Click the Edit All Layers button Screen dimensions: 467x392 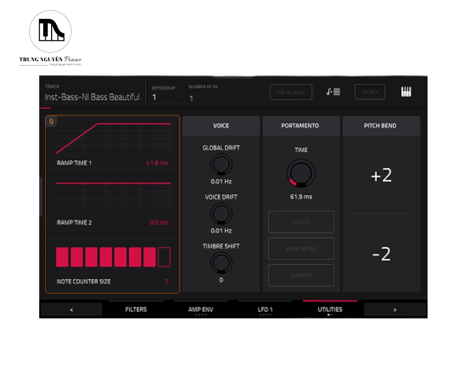point(291,92)
